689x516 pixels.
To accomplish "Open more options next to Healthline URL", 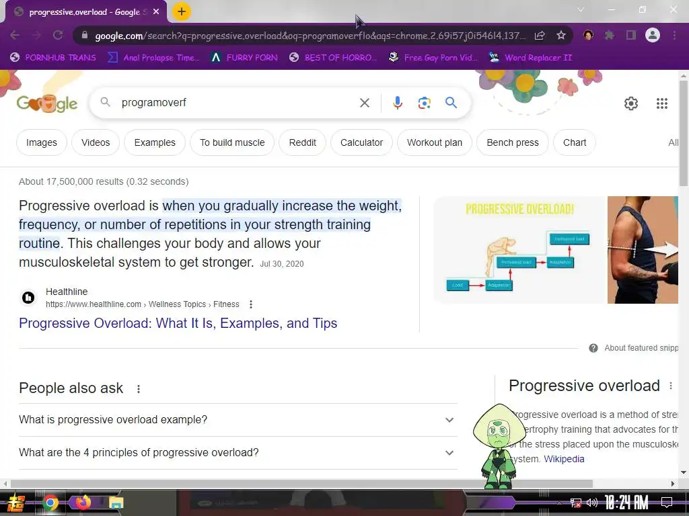I will tap(250, 304).
